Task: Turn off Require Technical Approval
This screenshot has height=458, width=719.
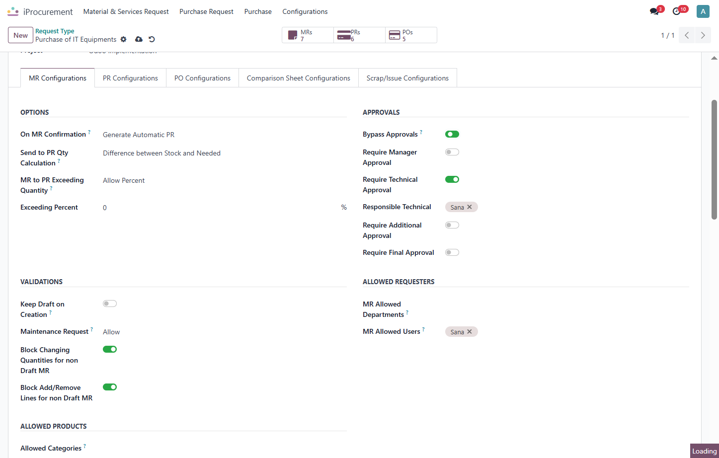Action: click(452, 179)
